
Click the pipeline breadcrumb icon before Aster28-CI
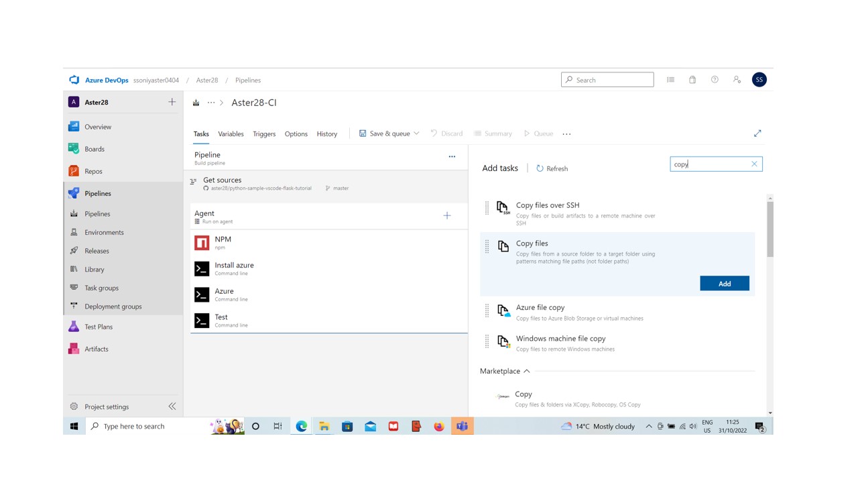click(196, 103)
